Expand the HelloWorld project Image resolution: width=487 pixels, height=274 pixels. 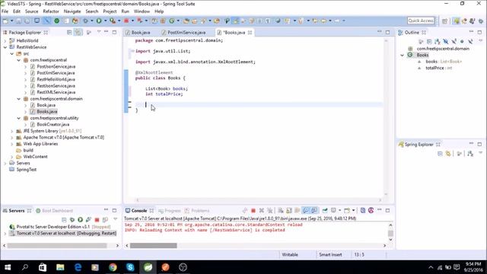coord(5,40)
